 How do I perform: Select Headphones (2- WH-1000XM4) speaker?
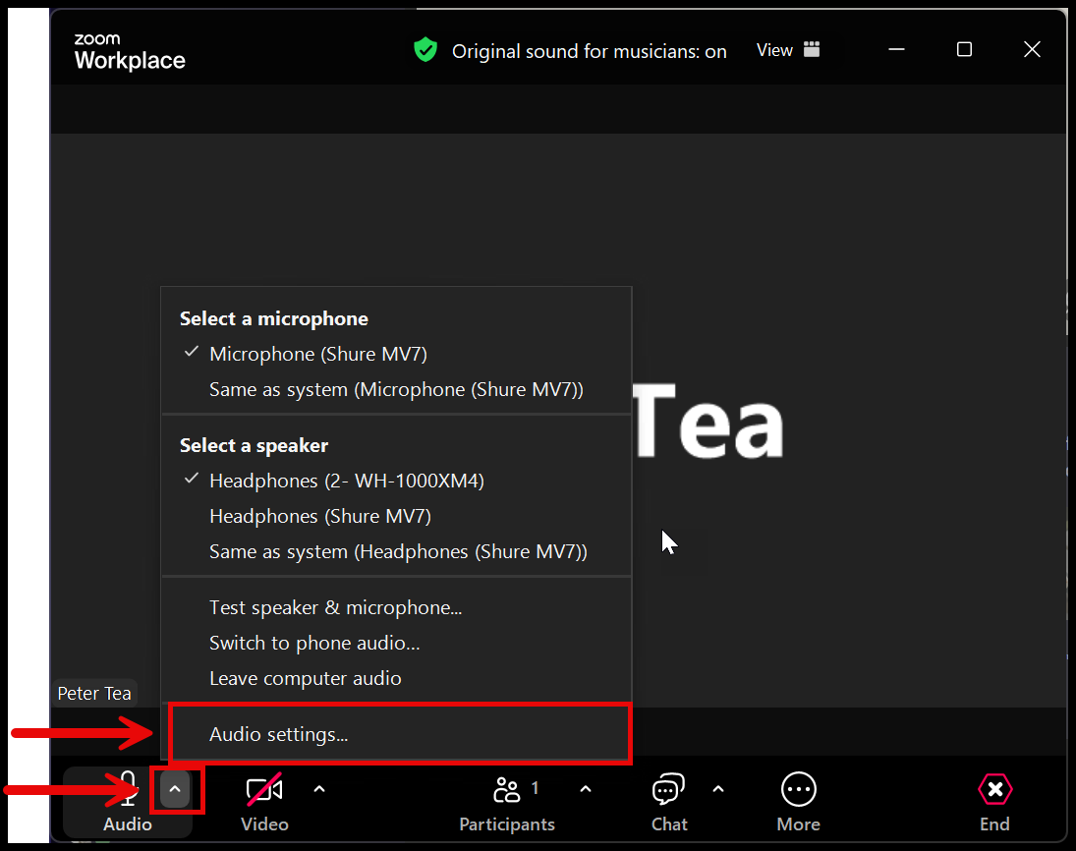346,481
